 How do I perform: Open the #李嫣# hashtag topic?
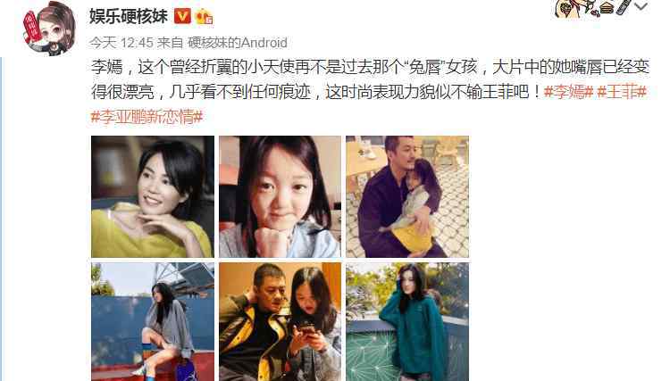click(x=569, y=92)
